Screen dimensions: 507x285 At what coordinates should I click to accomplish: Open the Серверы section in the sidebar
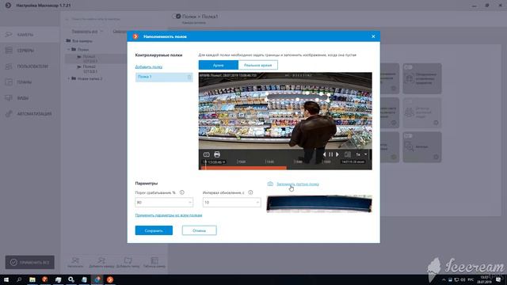coord(30,51)
